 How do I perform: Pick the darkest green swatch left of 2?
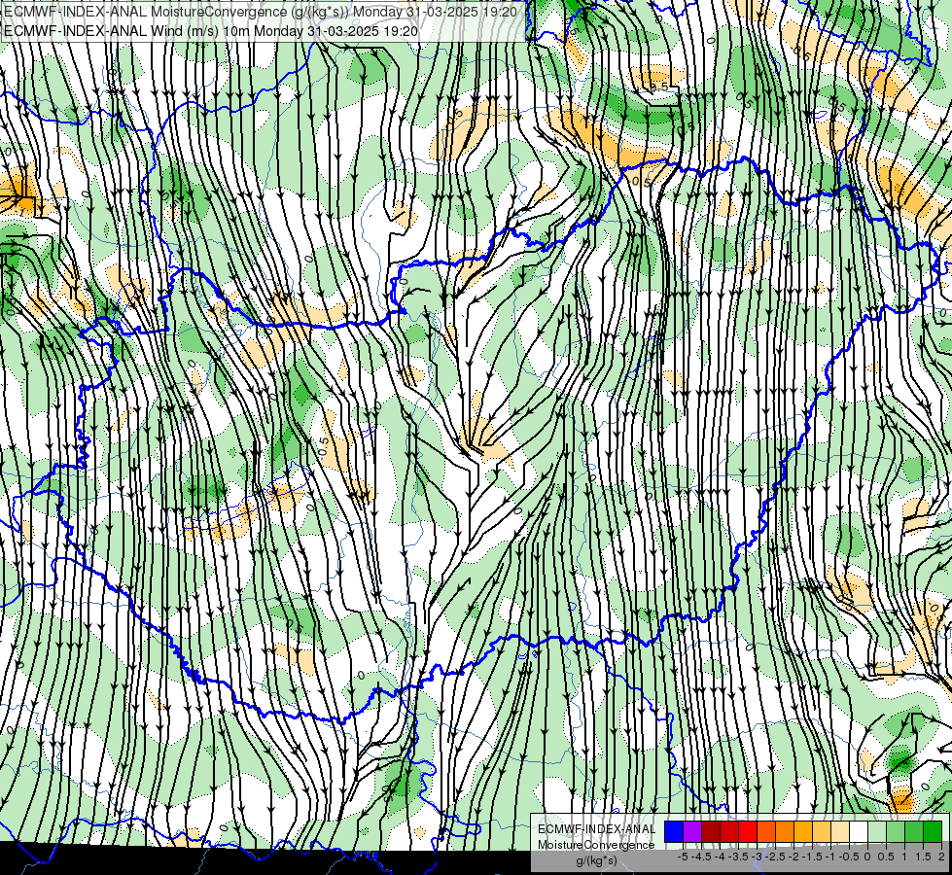[933, 831]
